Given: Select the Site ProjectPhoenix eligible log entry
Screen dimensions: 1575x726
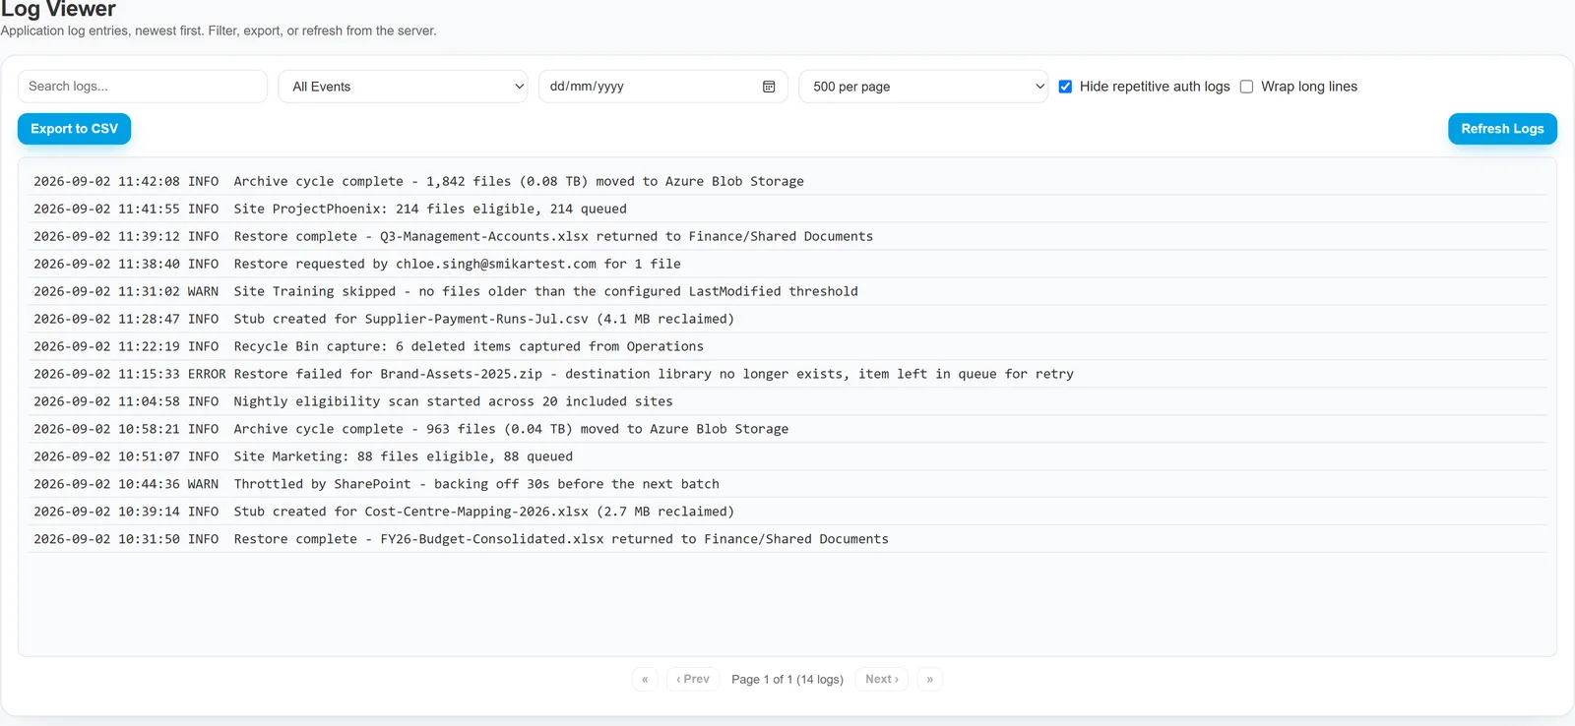Looking at the screenshot, I should (787, 209).
